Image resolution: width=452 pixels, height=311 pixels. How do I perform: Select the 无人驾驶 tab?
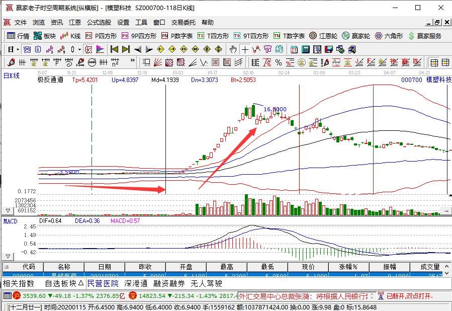click(x=207, y=283)
